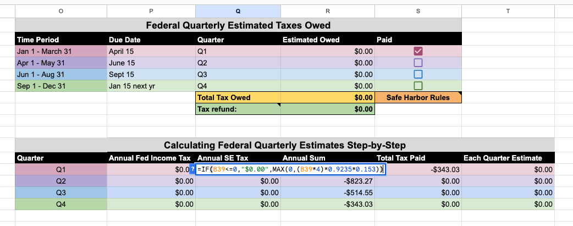This screenshot has height=226, width=573.
Task: Click the April 15 due date cell
Action: pyautogui.click(x=151, y=51)
